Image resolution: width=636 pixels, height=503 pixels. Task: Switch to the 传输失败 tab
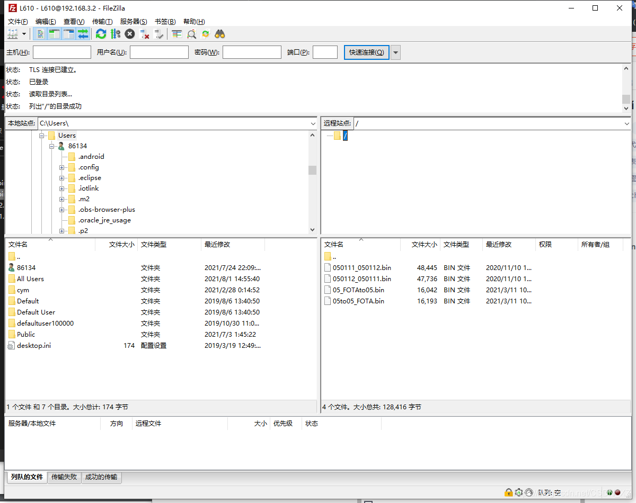pyautogui.click(x=64, y=477)
